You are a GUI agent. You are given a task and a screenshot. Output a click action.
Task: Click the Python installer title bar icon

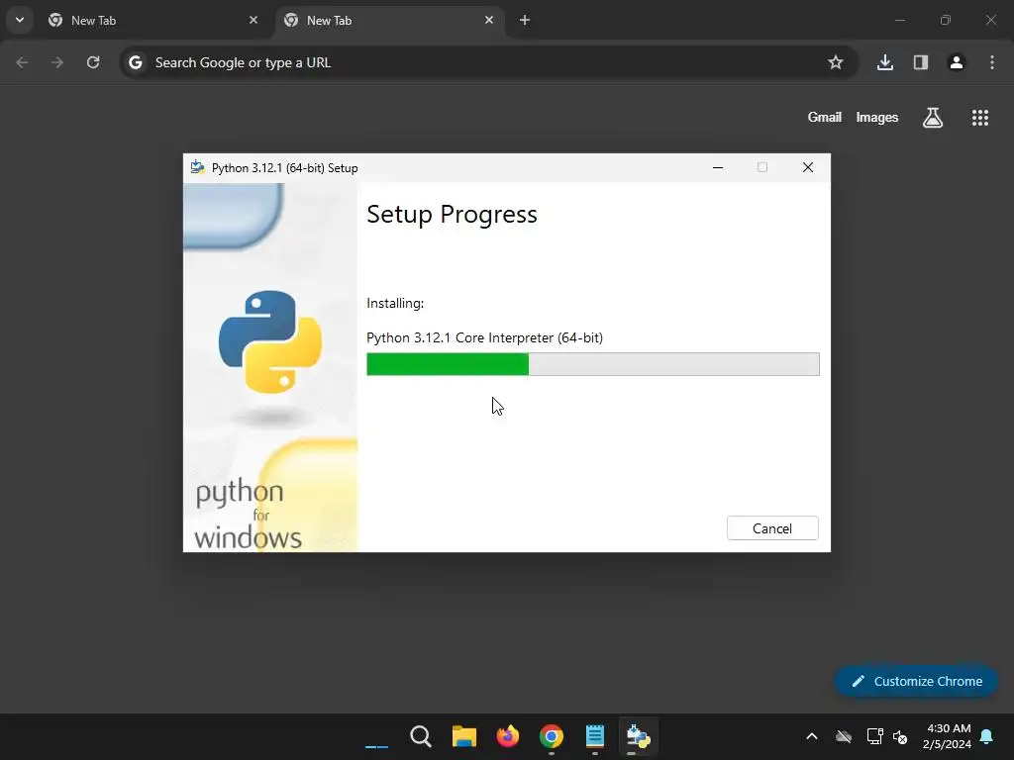pyautogui.click(x=197, y=167)
